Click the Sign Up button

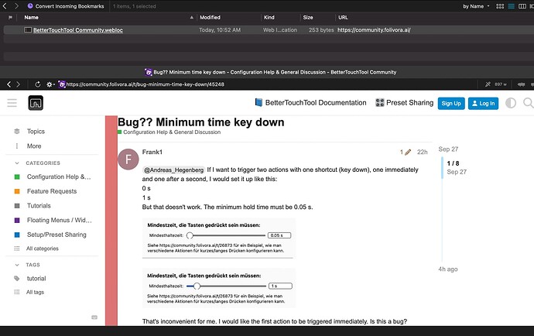pyautogui.click(x=450, y=103)
